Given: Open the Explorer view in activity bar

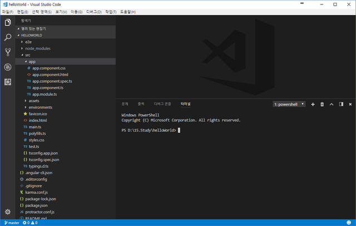Looking at the screenshot, I should [x=8, y=22].
